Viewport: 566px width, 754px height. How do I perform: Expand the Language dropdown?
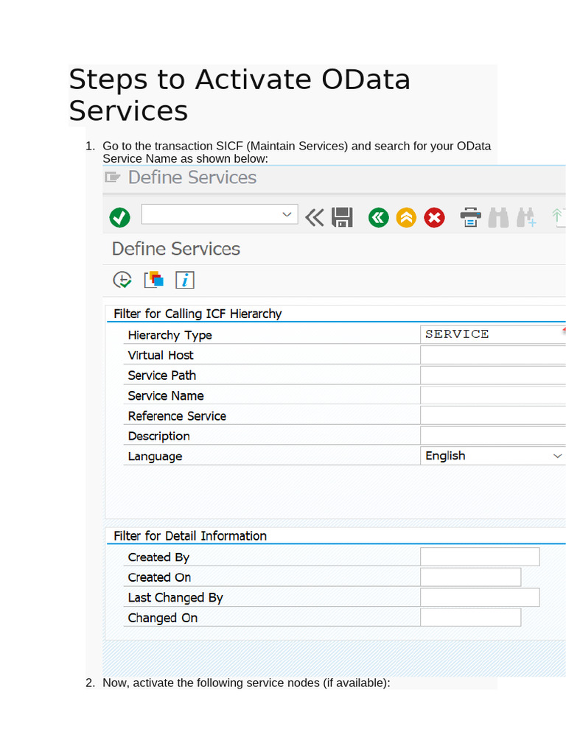pyautogui.click(x=557, y=456)
